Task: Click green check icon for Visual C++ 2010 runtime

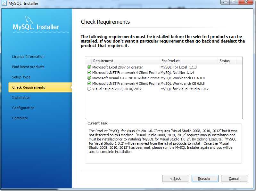Action: click(x=89, y=78)
